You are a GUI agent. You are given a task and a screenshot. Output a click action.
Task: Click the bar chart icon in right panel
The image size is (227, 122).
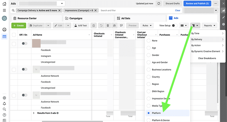[223, 10]
